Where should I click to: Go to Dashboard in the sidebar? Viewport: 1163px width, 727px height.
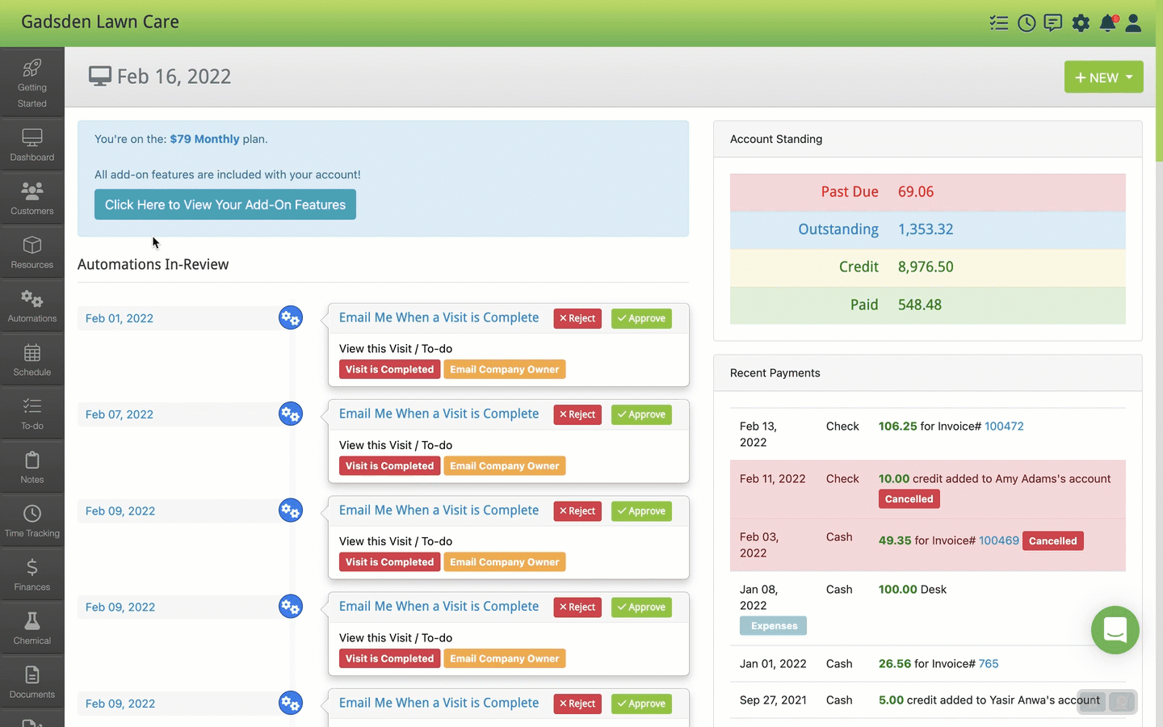[x=32, y=145]
